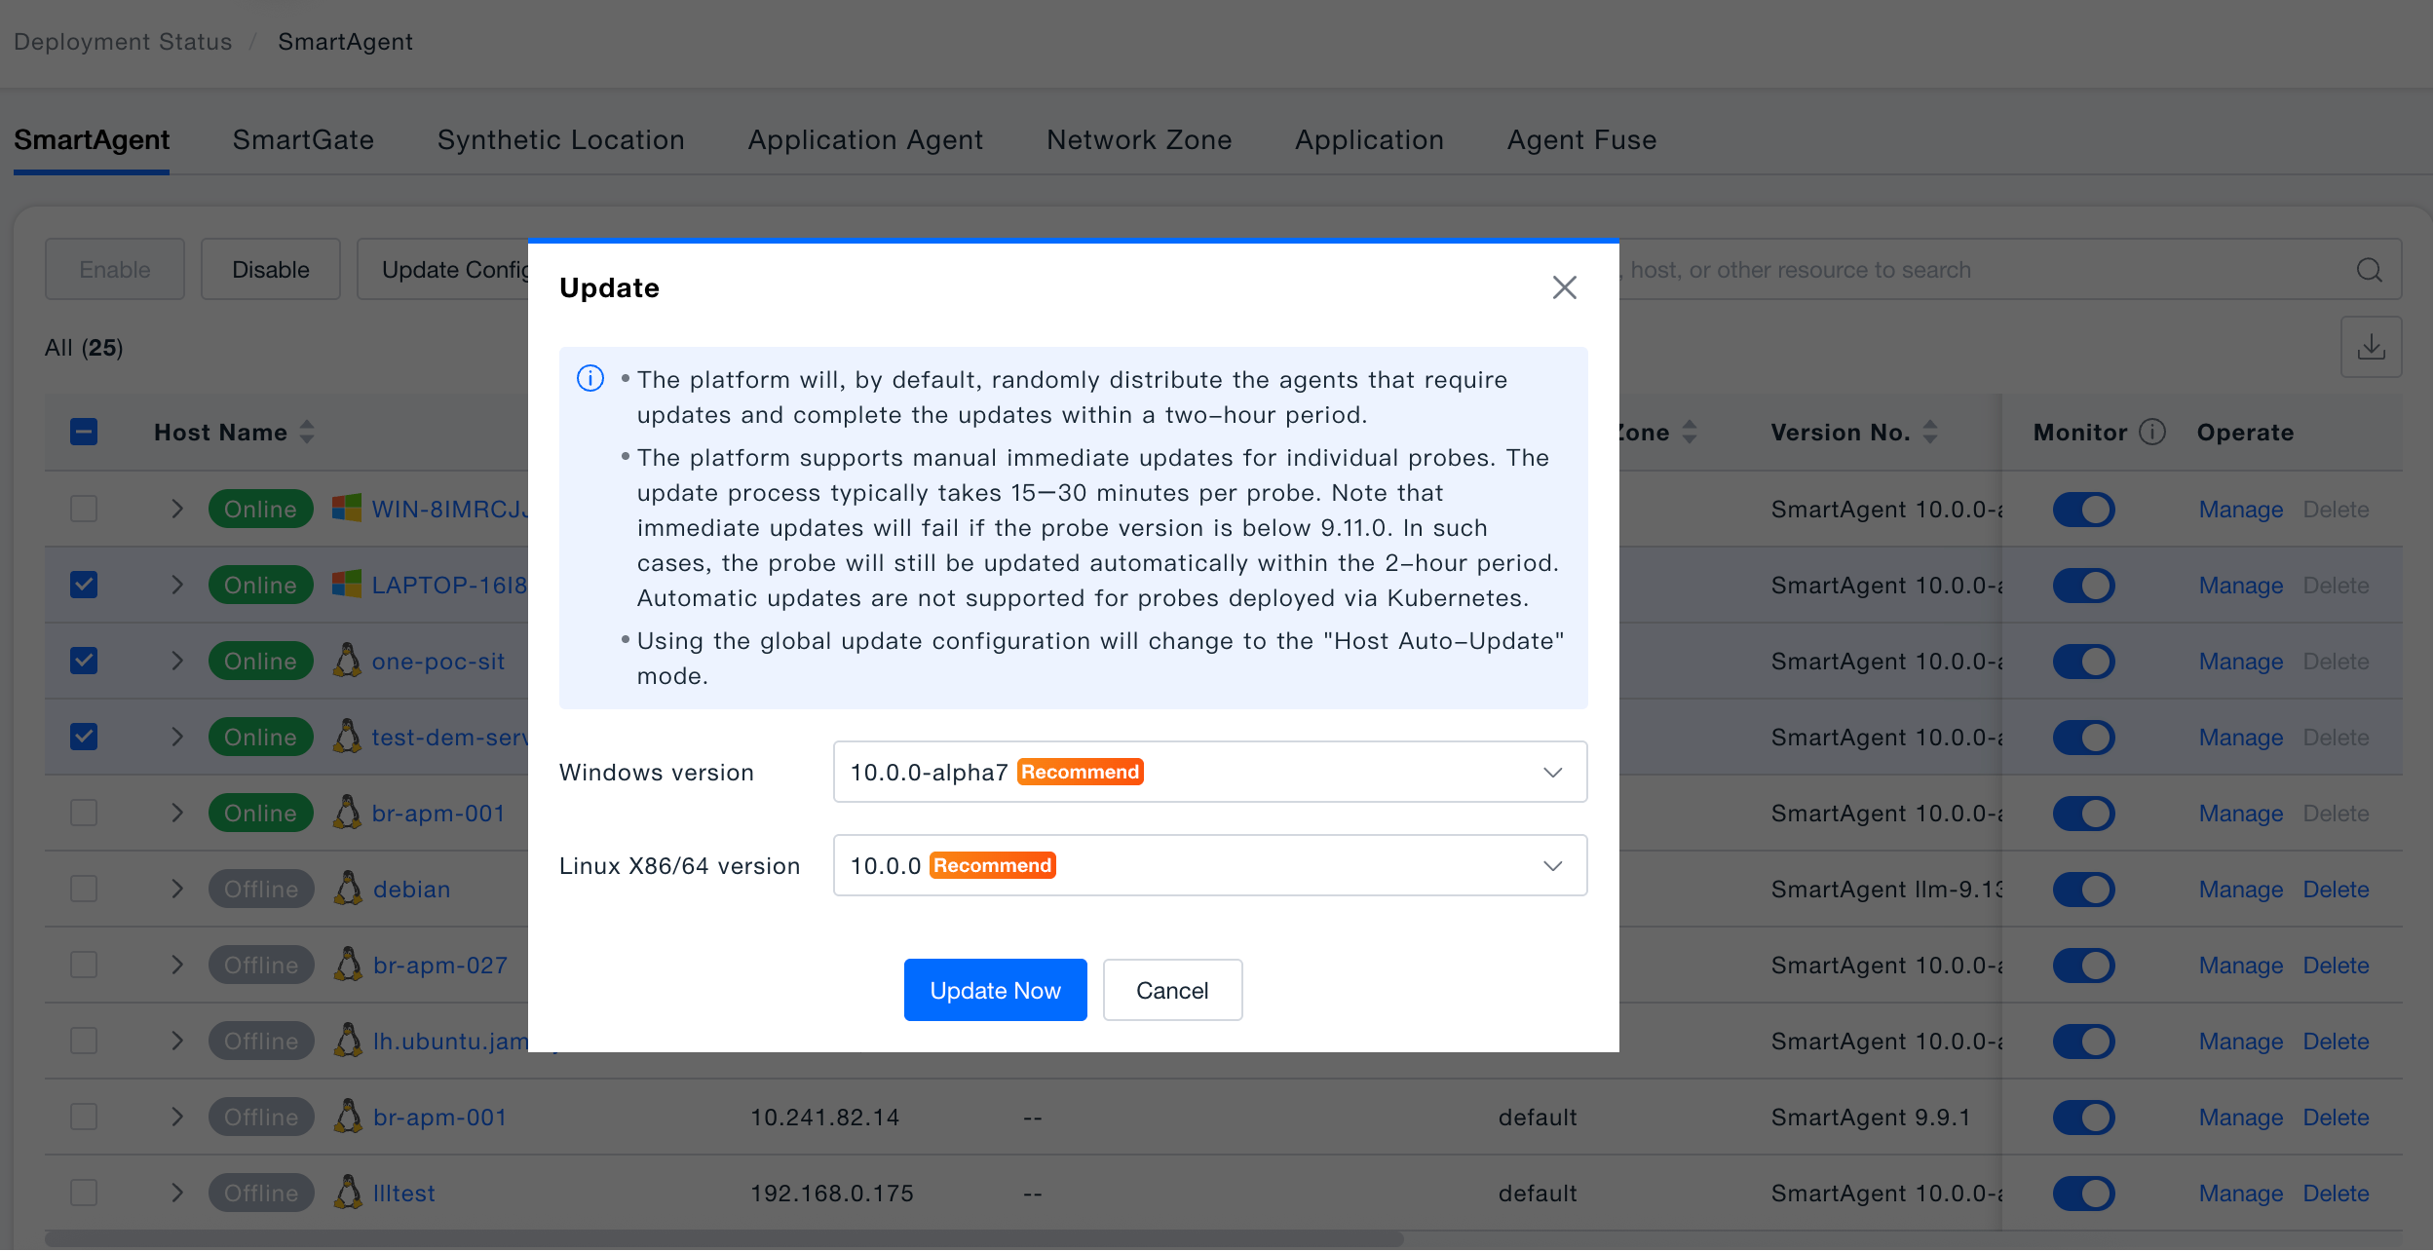The width and height of the screenshot is (2434, 1251).
Task: Open Manage for the br-apm-027 row
Action: 2240,965
